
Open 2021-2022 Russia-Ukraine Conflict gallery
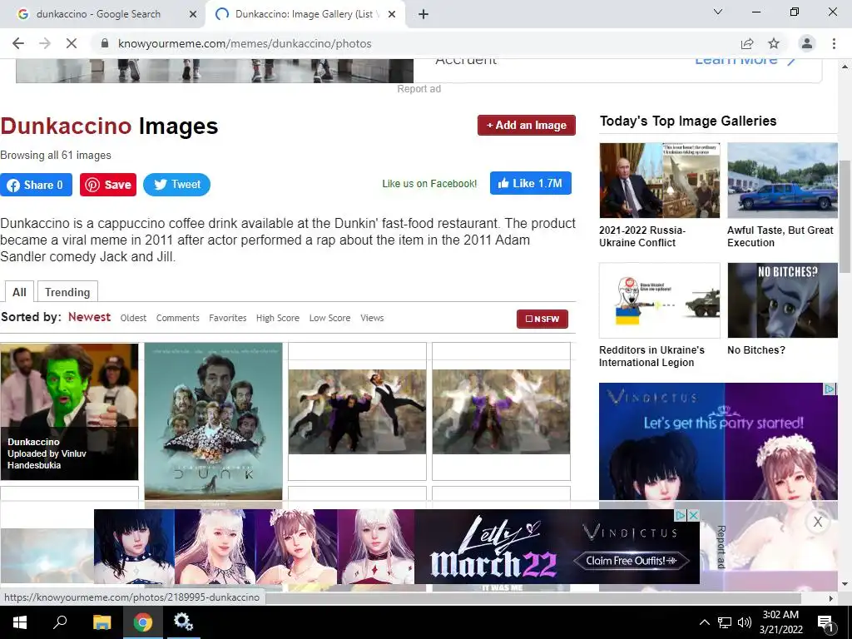pyautogui.click(x=642, y=236)
